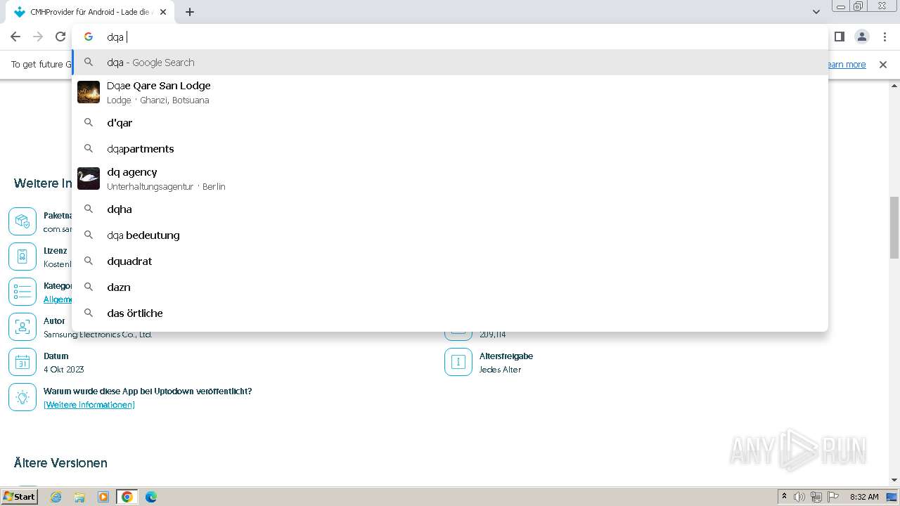Click the Ältere Versionen heading
This screenshot has width=900, height=506.
point(60,463)
